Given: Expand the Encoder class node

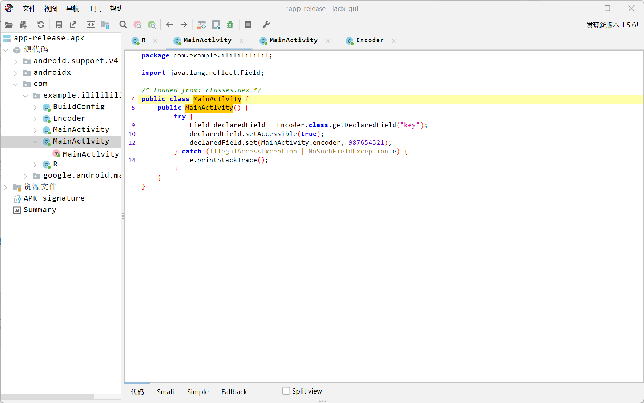Looking at the screenshot, I should coord(35,118).
